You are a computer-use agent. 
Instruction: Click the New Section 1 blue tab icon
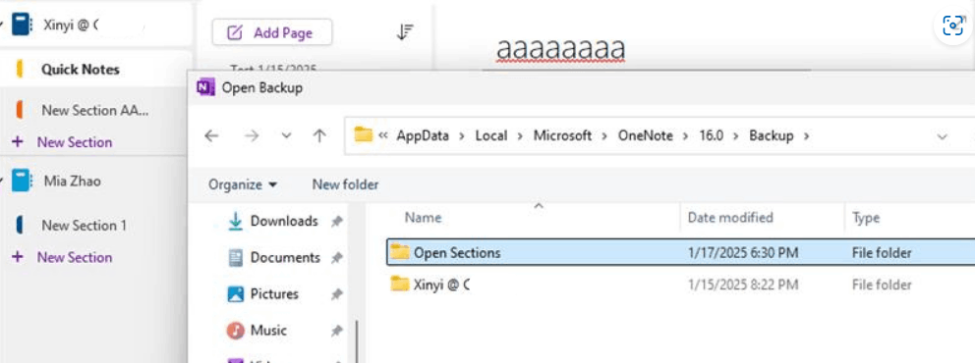[x=20, y=226]
